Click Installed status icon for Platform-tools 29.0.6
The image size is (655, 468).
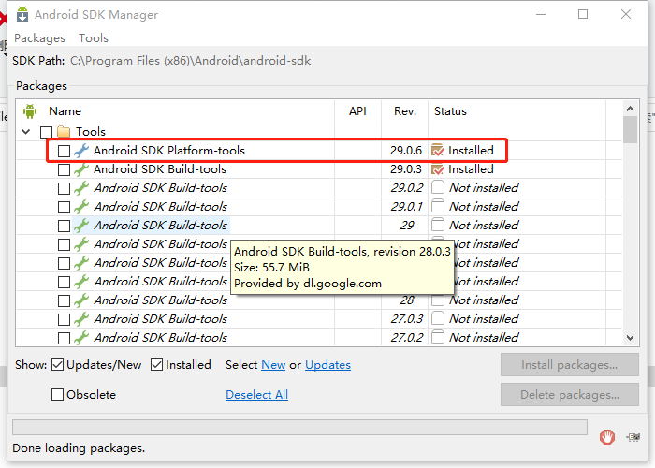(437, 150)
